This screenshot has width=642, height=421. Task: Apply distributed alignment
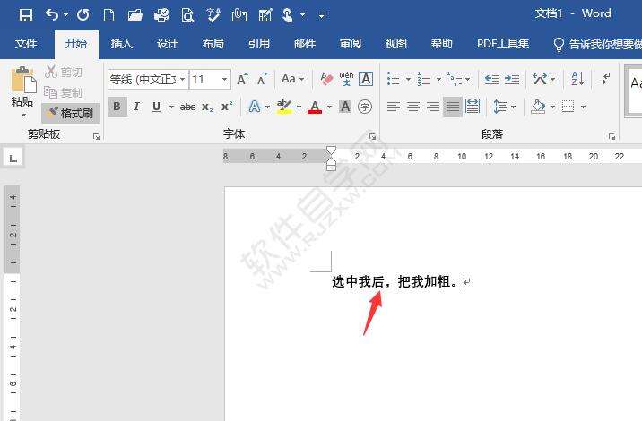pos(473,107)
